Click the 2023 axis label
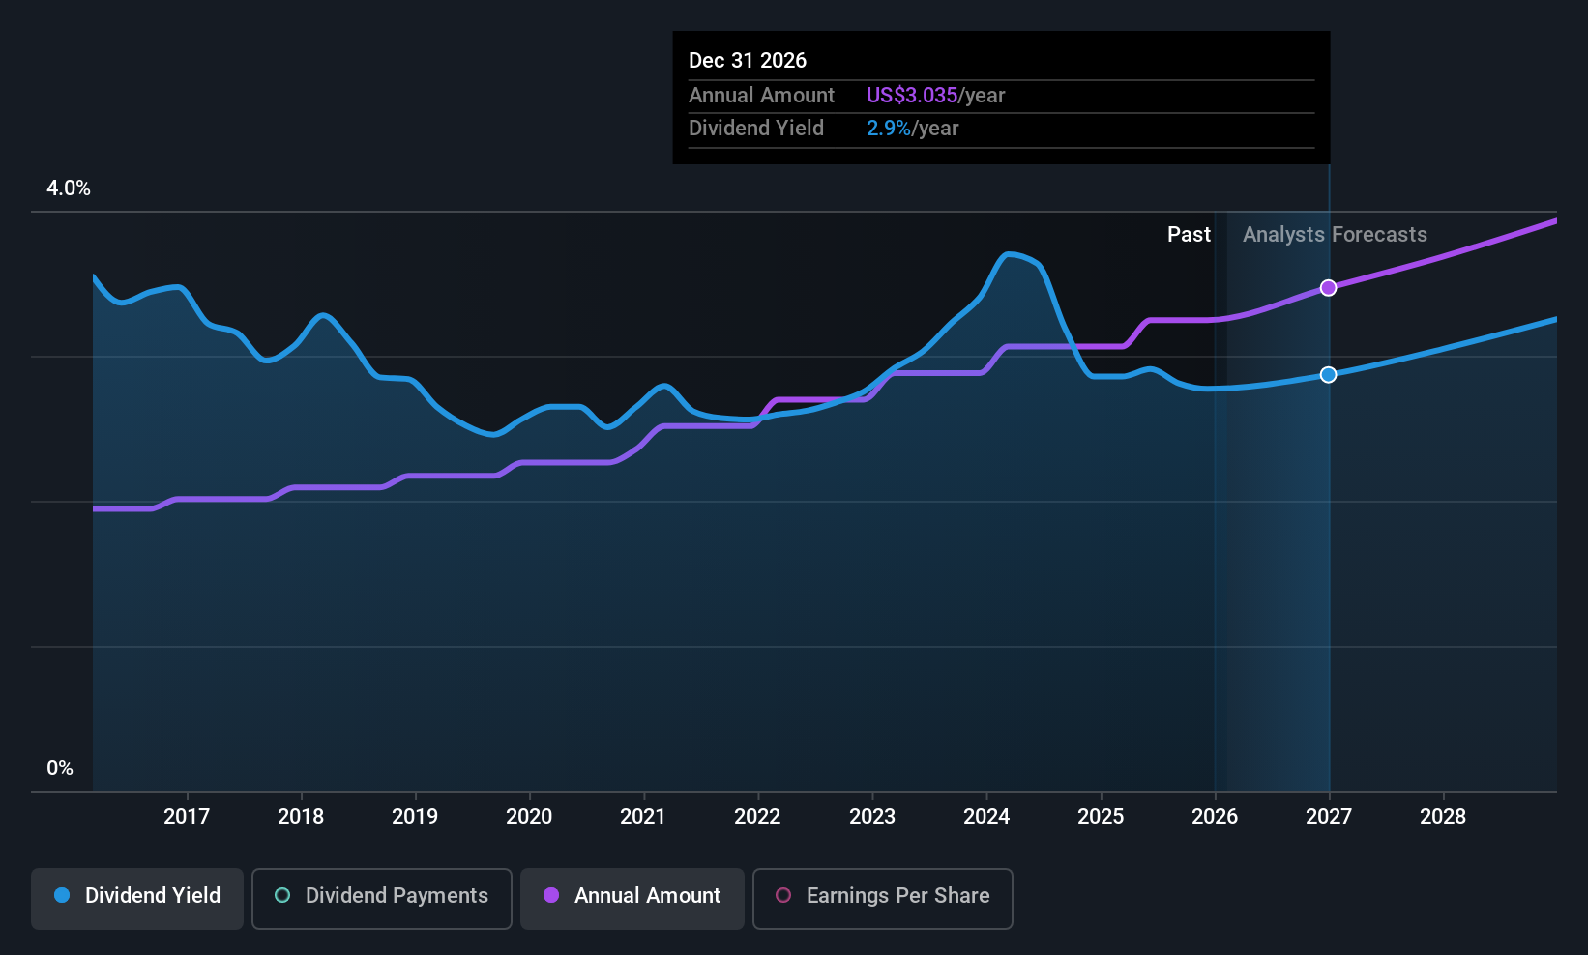This screenshot has height=955, width=1588. pos(872,817)
